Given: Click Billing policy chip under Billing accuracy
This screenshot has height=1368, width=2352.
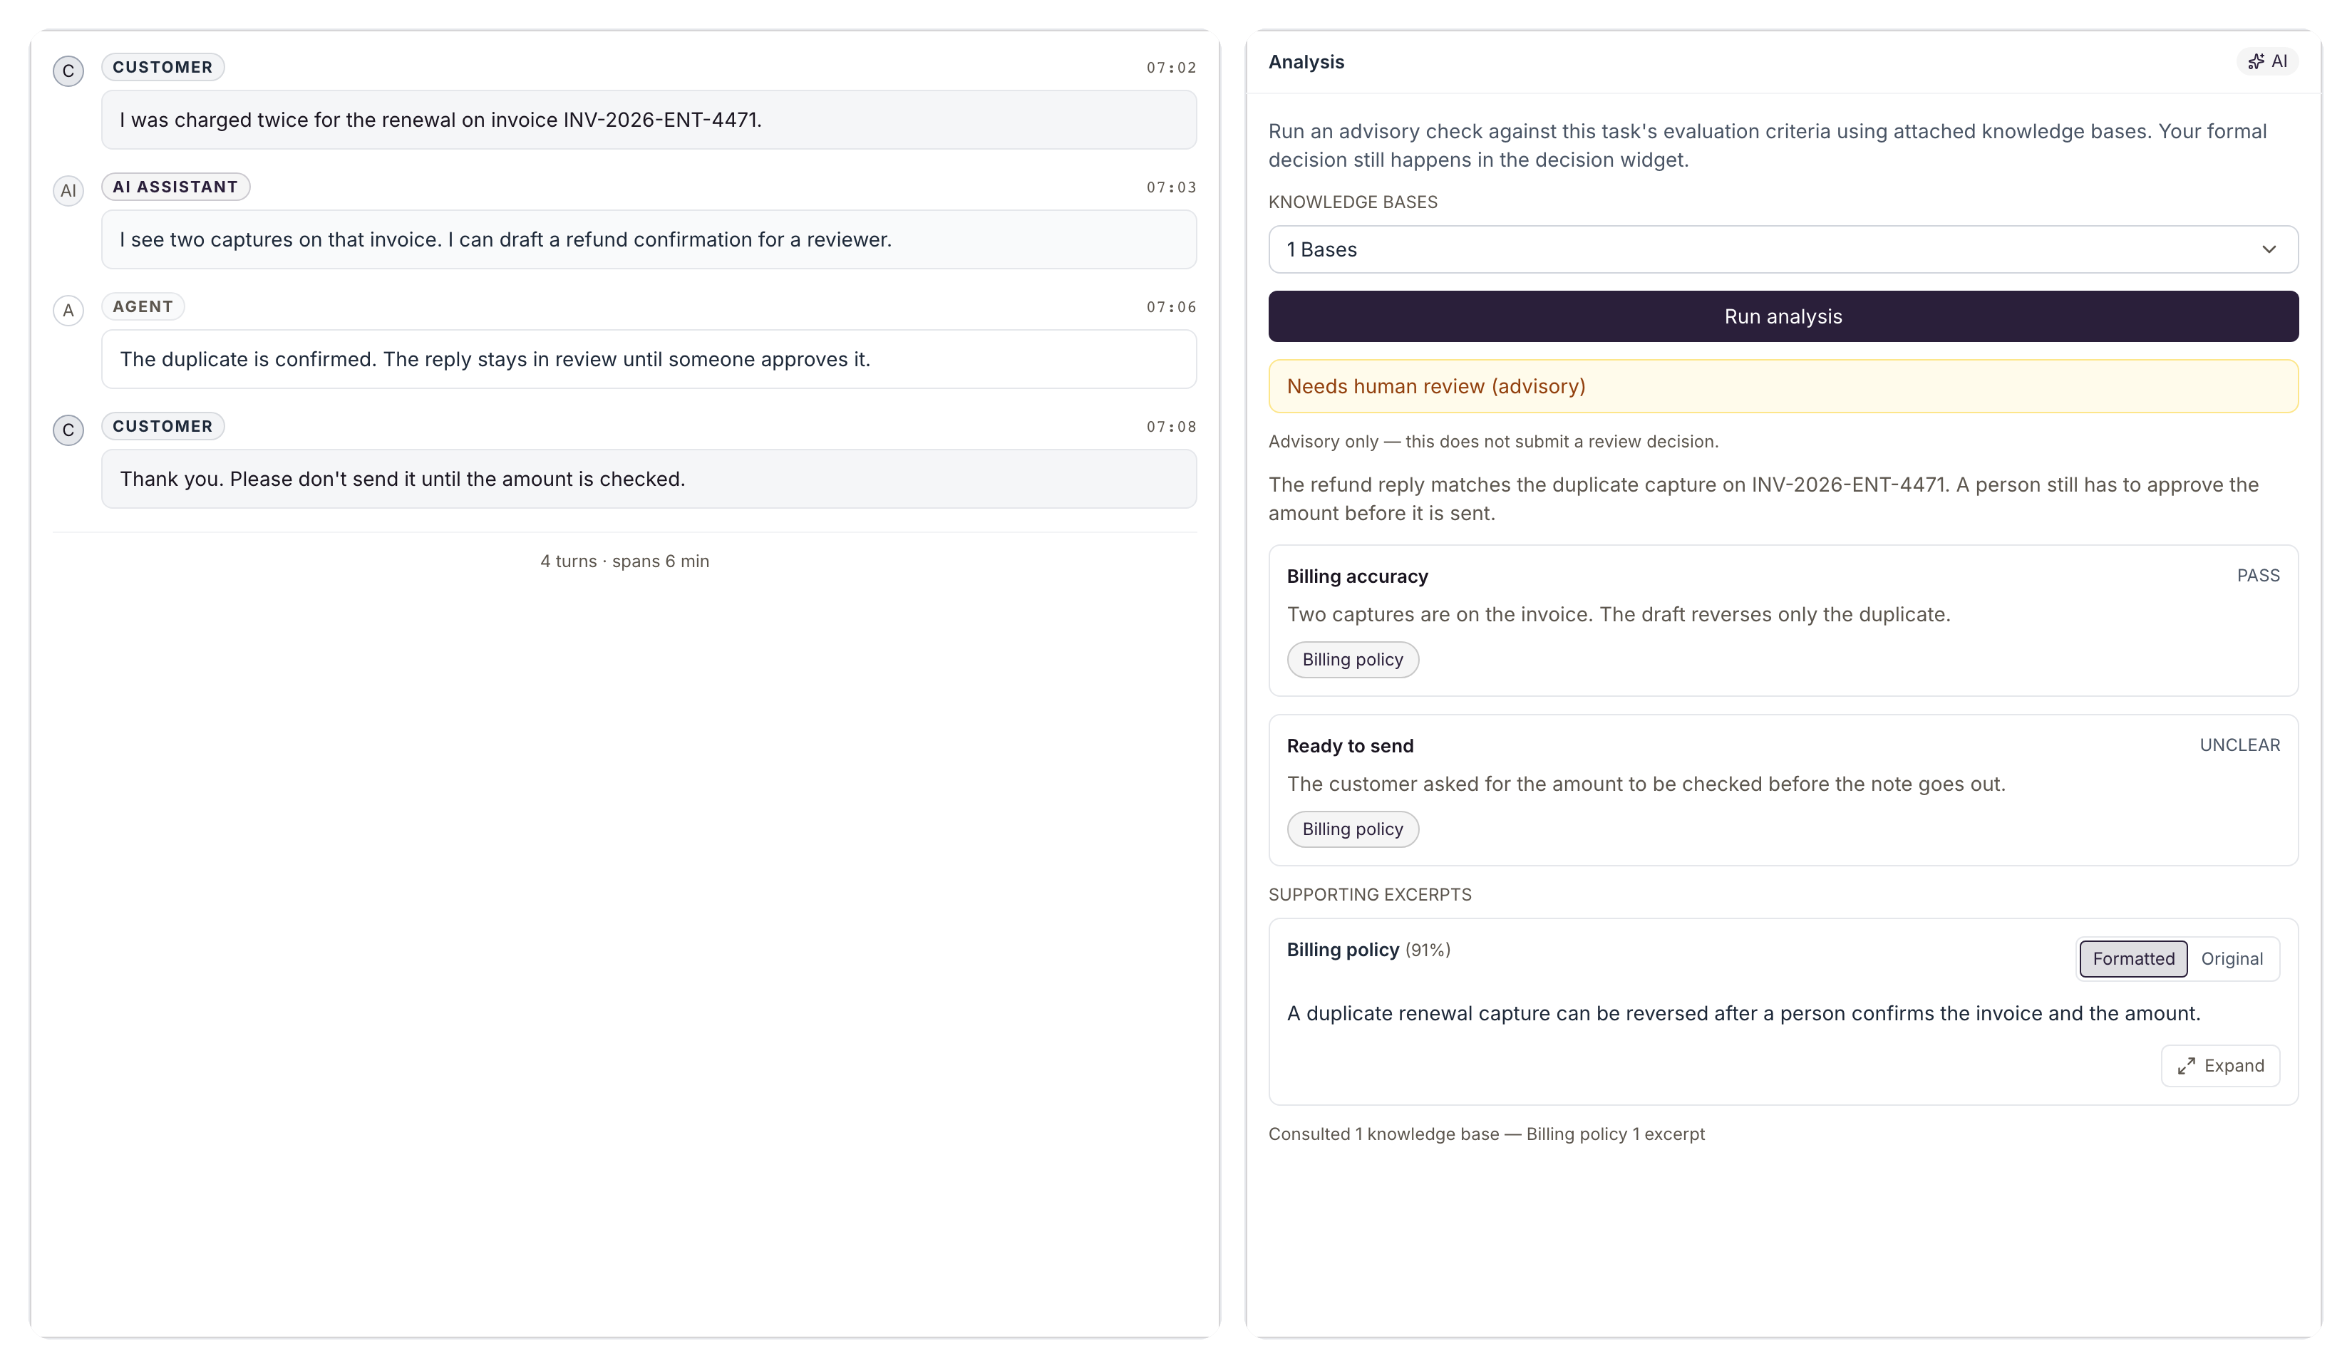Looking at the screenshot, I should [x=1353, y=660].
